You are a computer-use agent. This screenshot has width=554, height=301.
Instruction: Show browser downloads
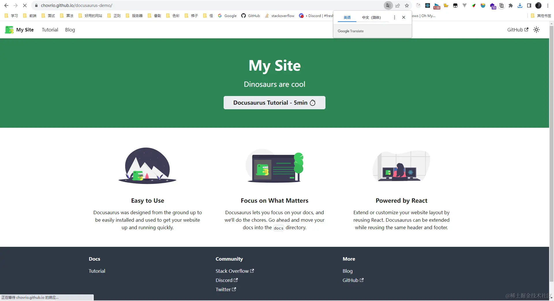point(520,5)
